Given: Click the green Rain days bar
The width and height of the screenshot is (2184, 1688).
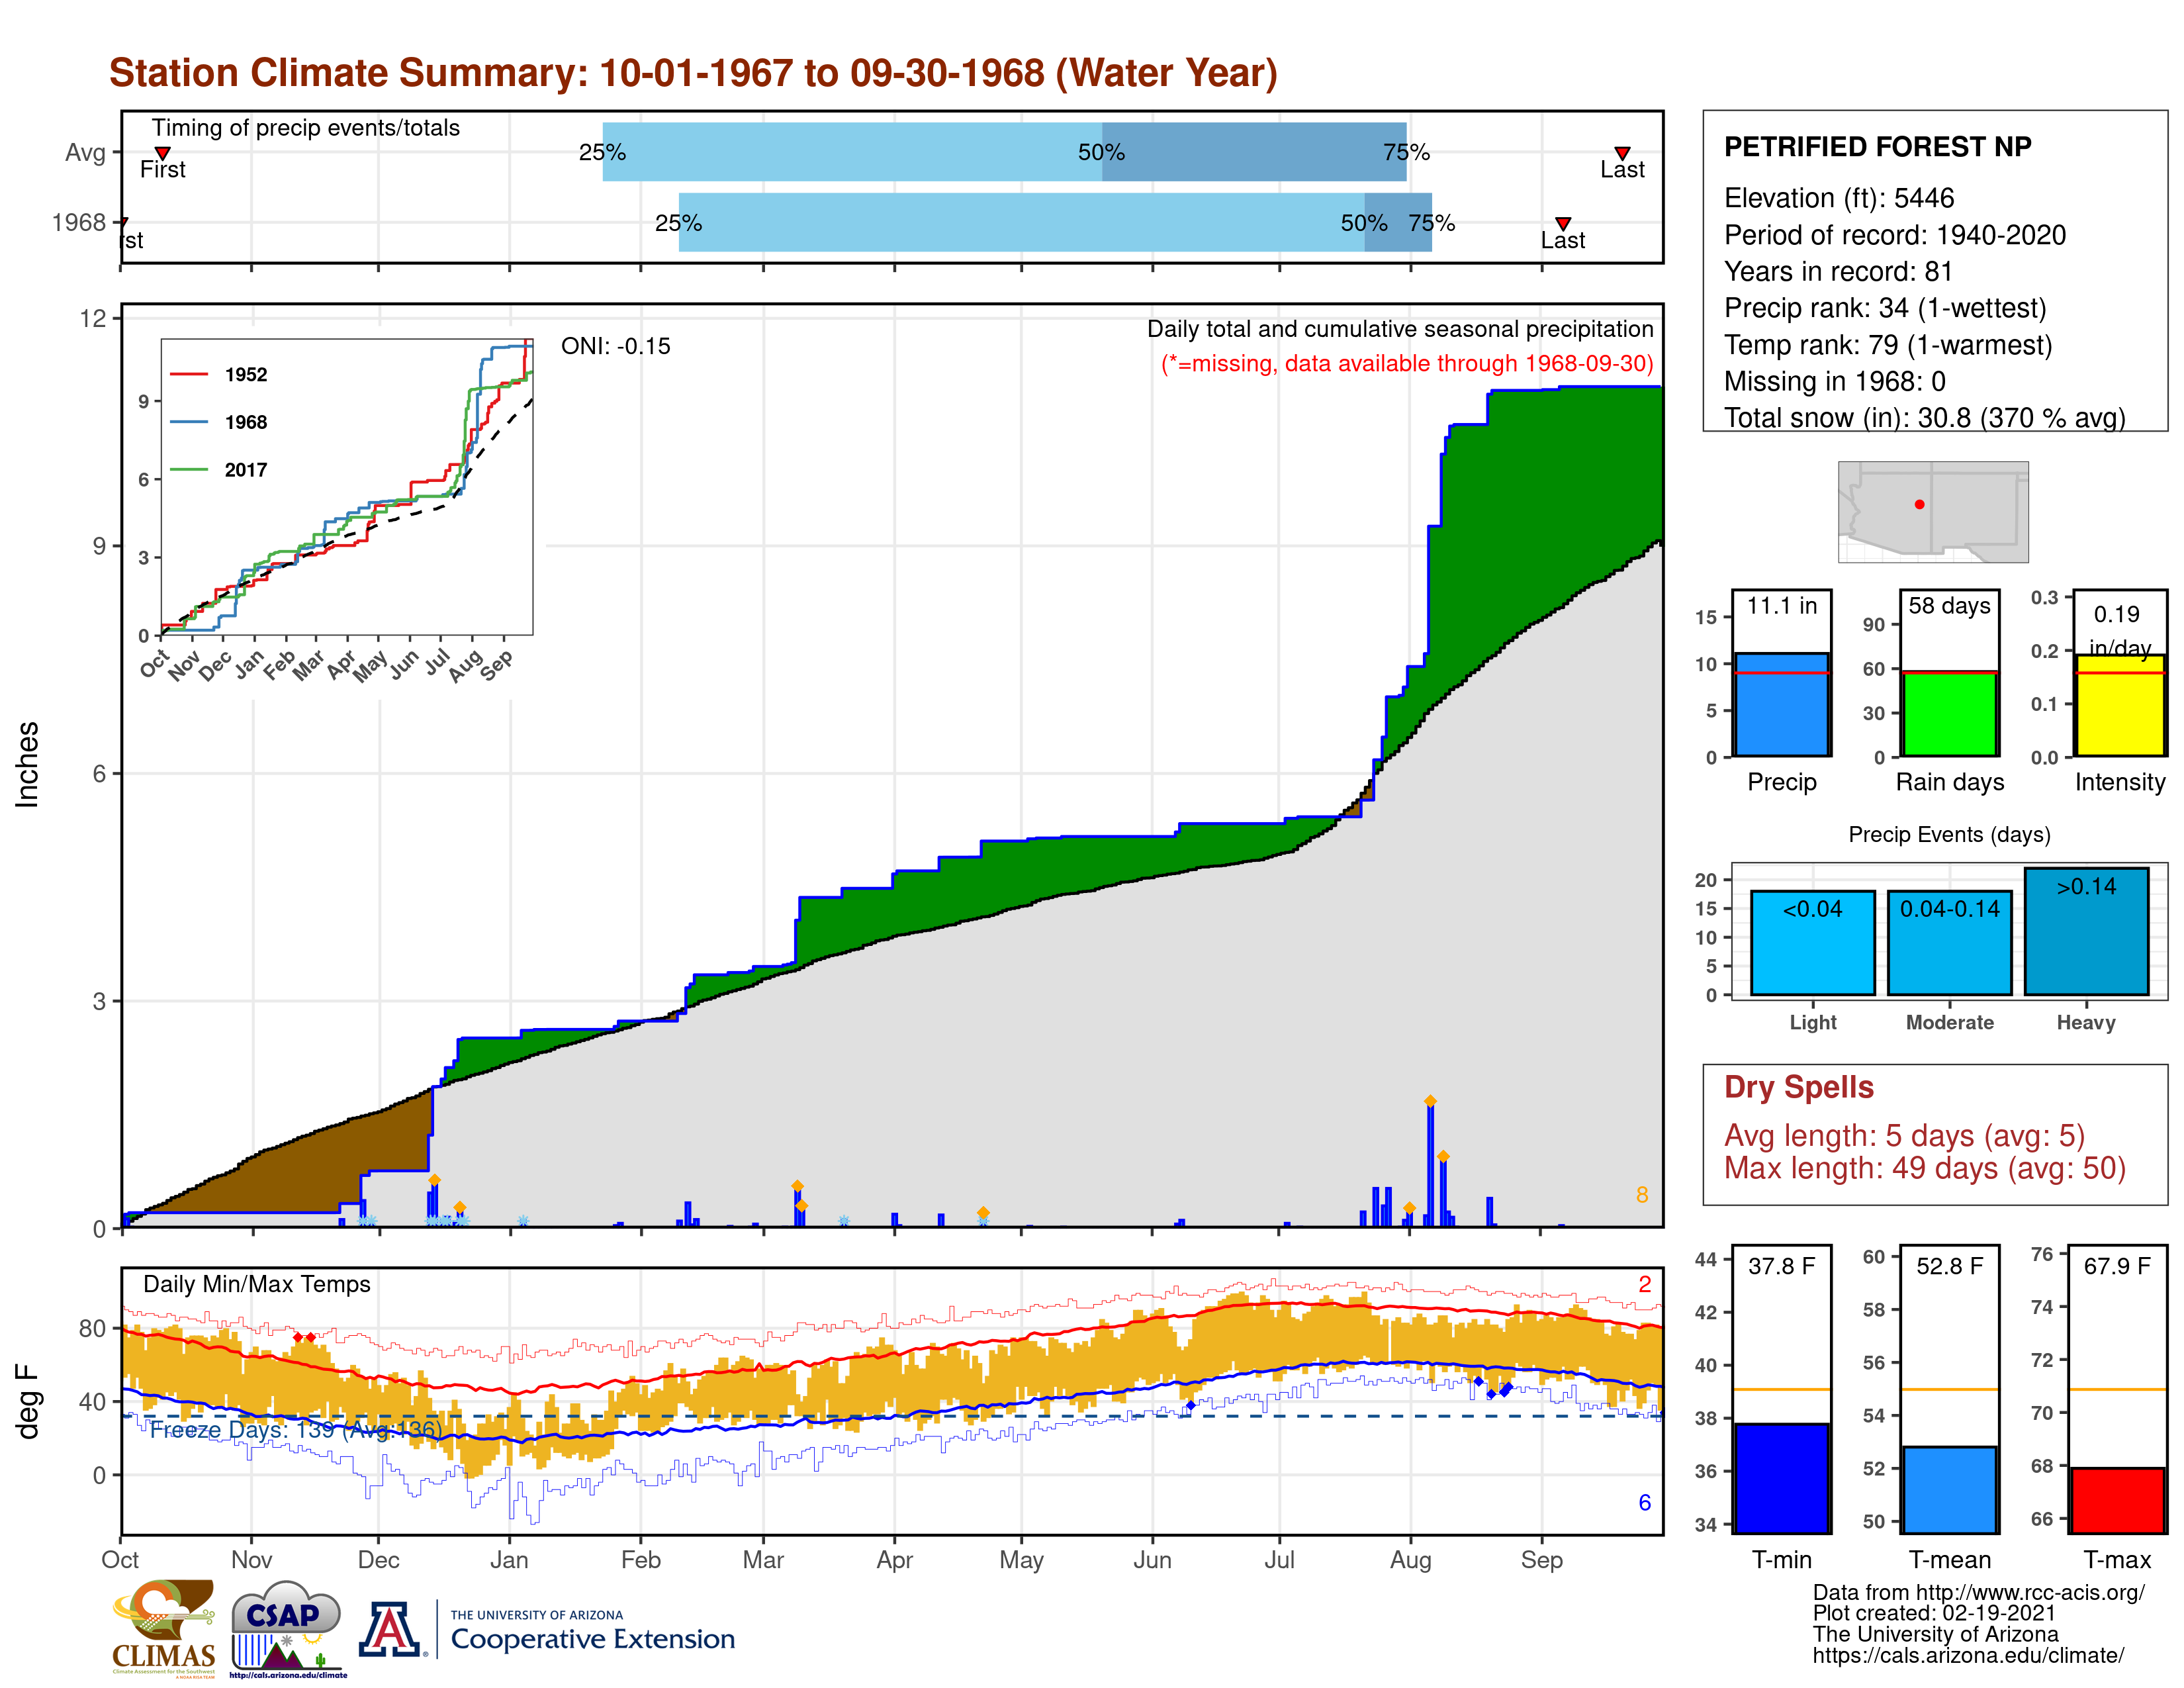Looking at the screenshot, I should [x=1949, y=714].
